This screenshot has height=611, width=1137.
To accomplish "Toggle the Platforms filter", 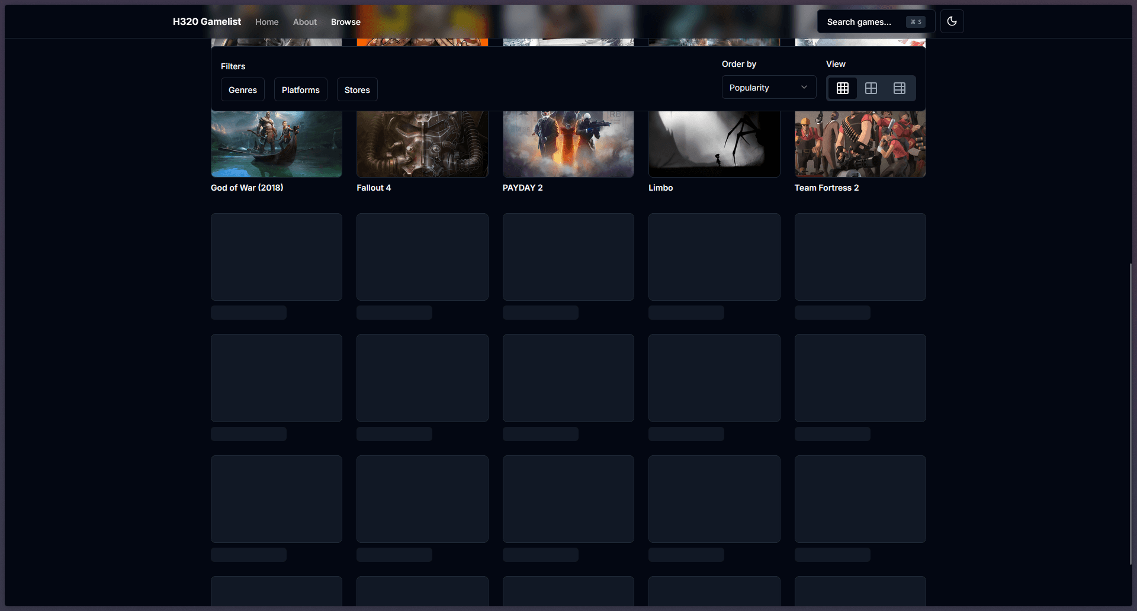I will 300,89.
